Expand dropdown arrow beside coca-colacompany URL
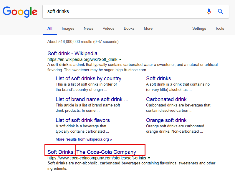The height and width of the screenshot is (175, 235). (149, 158)
